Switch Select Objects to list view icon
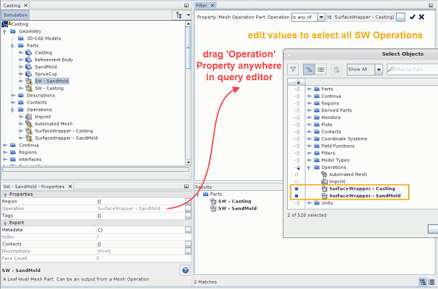 tap(321, 69)
